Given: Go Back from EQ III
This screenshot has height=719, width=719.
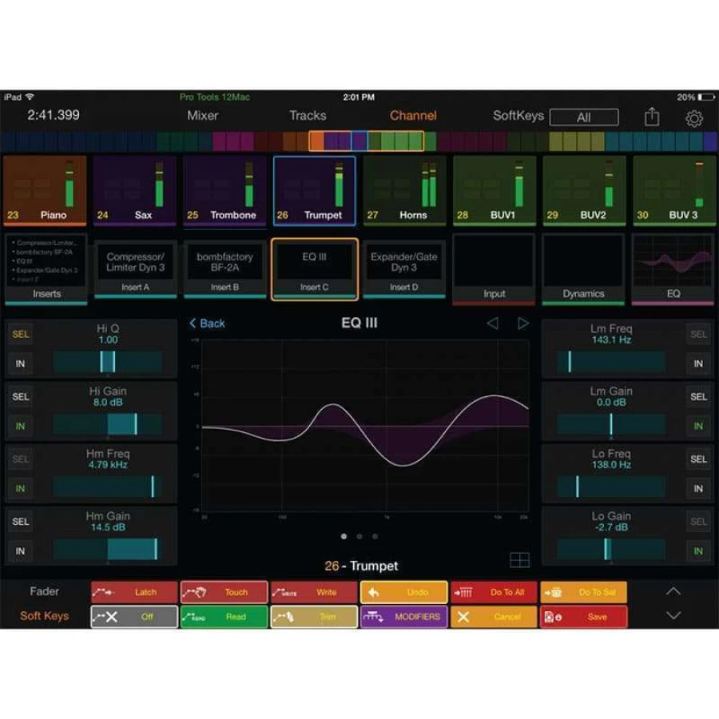Looking at the screenshot, I should point(207,324).
